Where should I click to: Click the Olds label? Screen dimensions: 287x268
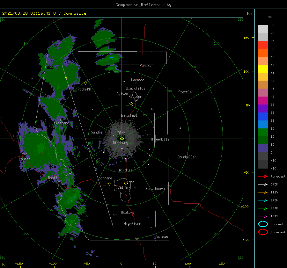coord(121,133)
